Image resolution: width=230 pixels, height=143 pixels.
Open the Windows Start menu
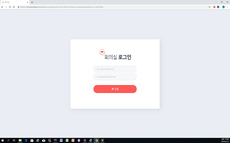(3, 140)
